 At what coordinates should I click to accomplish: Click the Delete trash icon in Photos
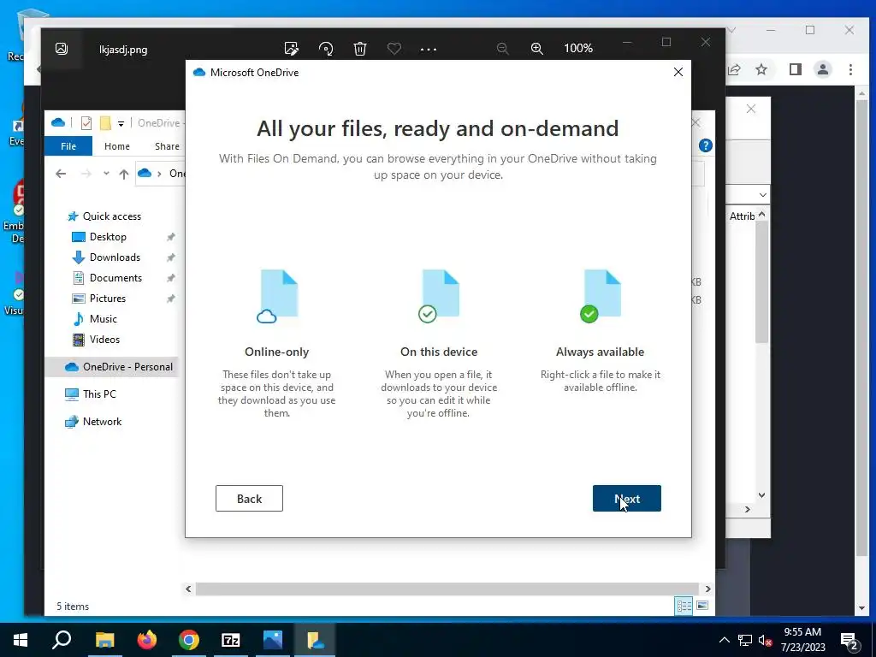(x=360, y=49)
